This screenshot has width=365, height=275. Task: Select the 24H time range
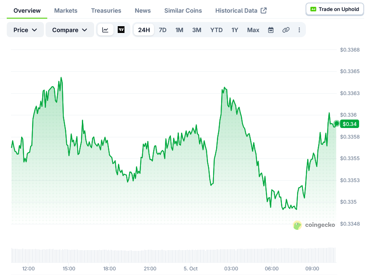point(144,30)
